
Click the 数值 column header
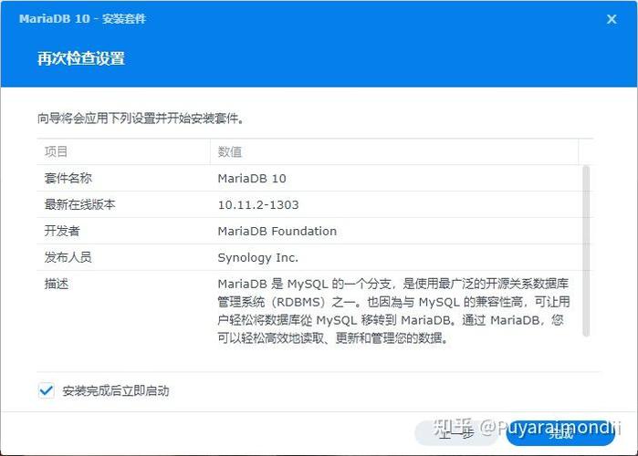point(394,151)
